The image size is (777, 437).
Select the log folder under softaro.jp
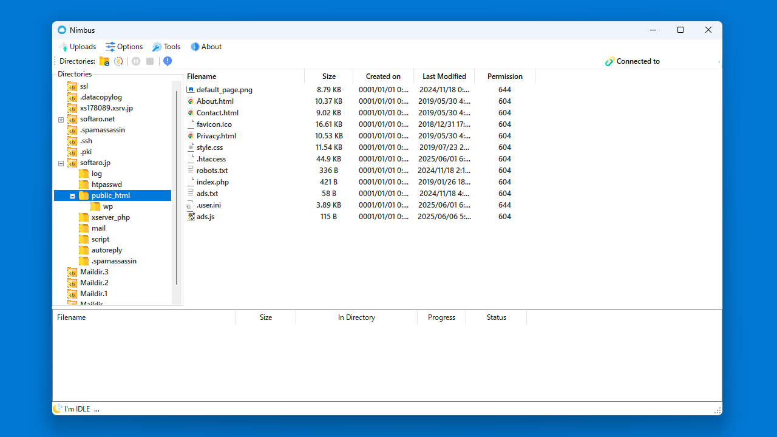point(97,174)
